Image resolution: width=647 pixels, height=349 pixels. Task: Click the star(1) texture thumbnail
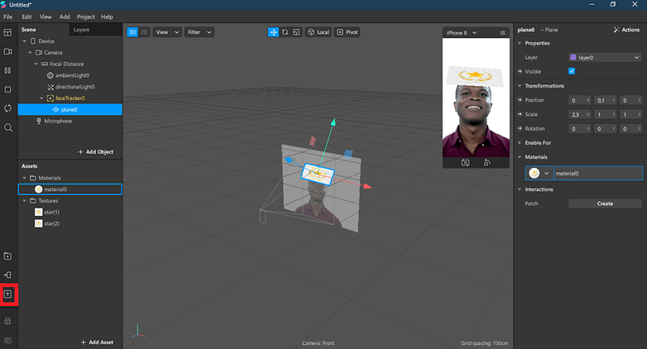tap(38, 212)
